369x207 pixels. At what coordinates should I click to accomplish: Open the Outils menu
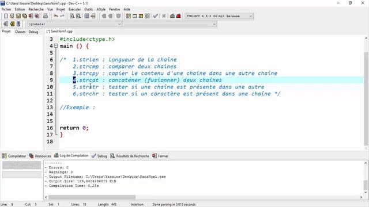coord(88,9)
